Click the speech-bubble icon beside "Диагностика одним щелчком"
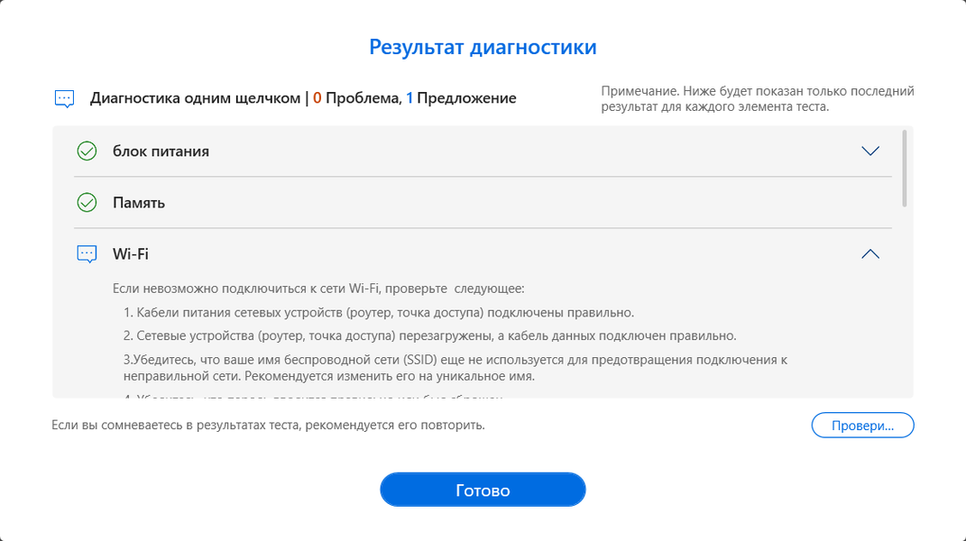966x541 pixels. tap(64, 98)
